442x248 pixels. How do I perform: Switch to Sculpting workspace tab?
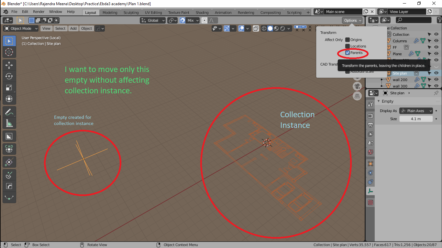(131, 13)
